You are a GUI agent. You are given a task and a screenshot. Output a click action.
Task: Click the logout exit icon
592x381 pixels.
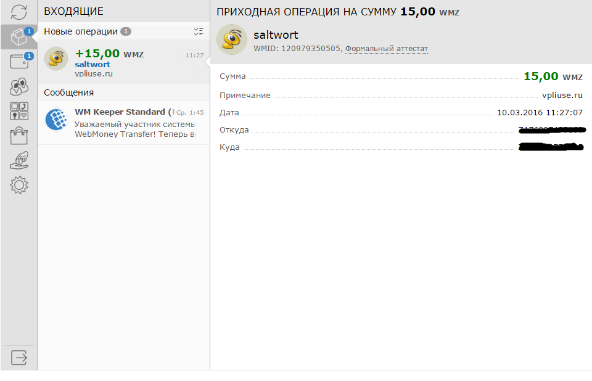(19, 357)
